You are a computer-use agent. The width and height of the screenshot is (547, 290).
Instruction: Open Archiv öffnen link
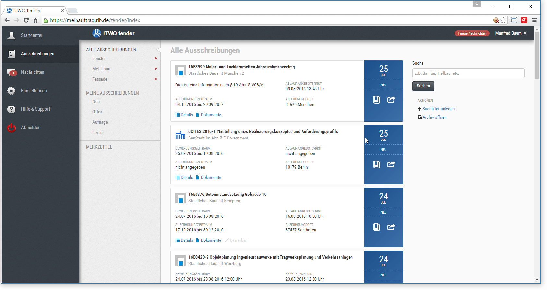[x=434, y=117]
